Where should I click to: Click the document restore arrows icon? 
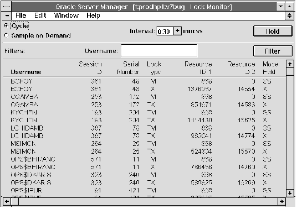[289, 15]
